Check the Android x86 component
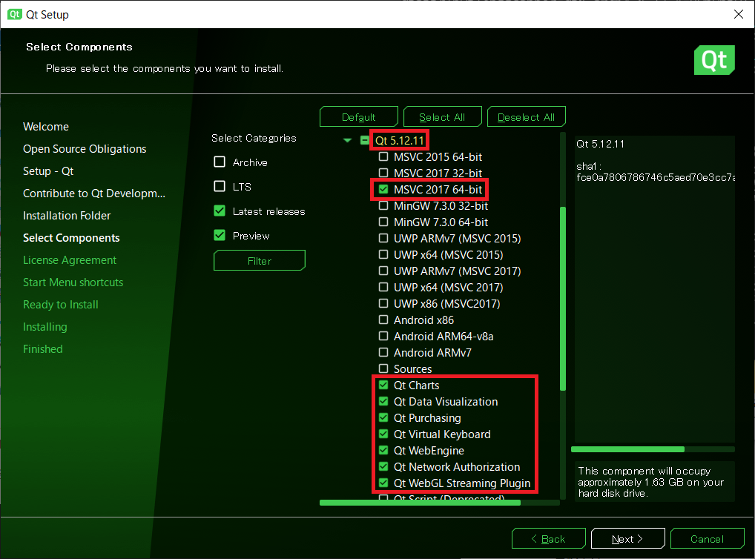Screen dimensions: 755x559 pos(383,320)
